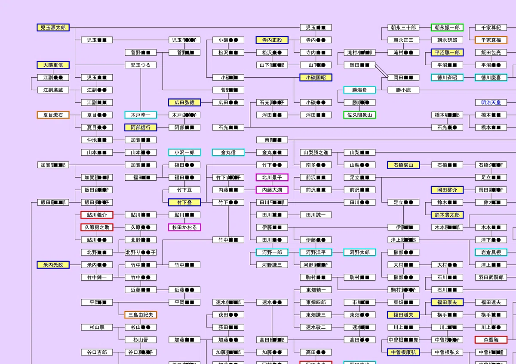
Task: Click the 石橋湛山 node
Action: tap(404, 165)
